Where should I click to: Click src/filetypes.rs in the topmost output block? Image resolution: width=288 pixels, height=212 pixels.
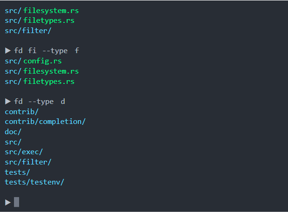(40, 21)
